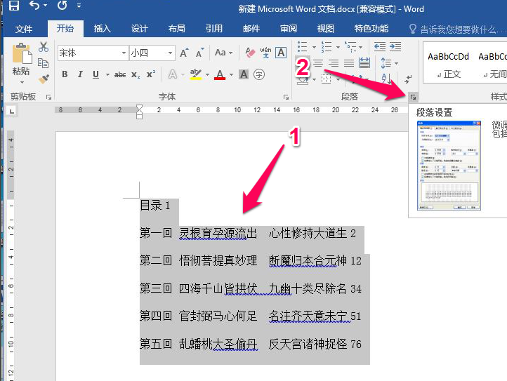Select the Format Painter brush
The height and width of the screenshot is (381, 507).
pyautogui.click(x=44, y=79)
